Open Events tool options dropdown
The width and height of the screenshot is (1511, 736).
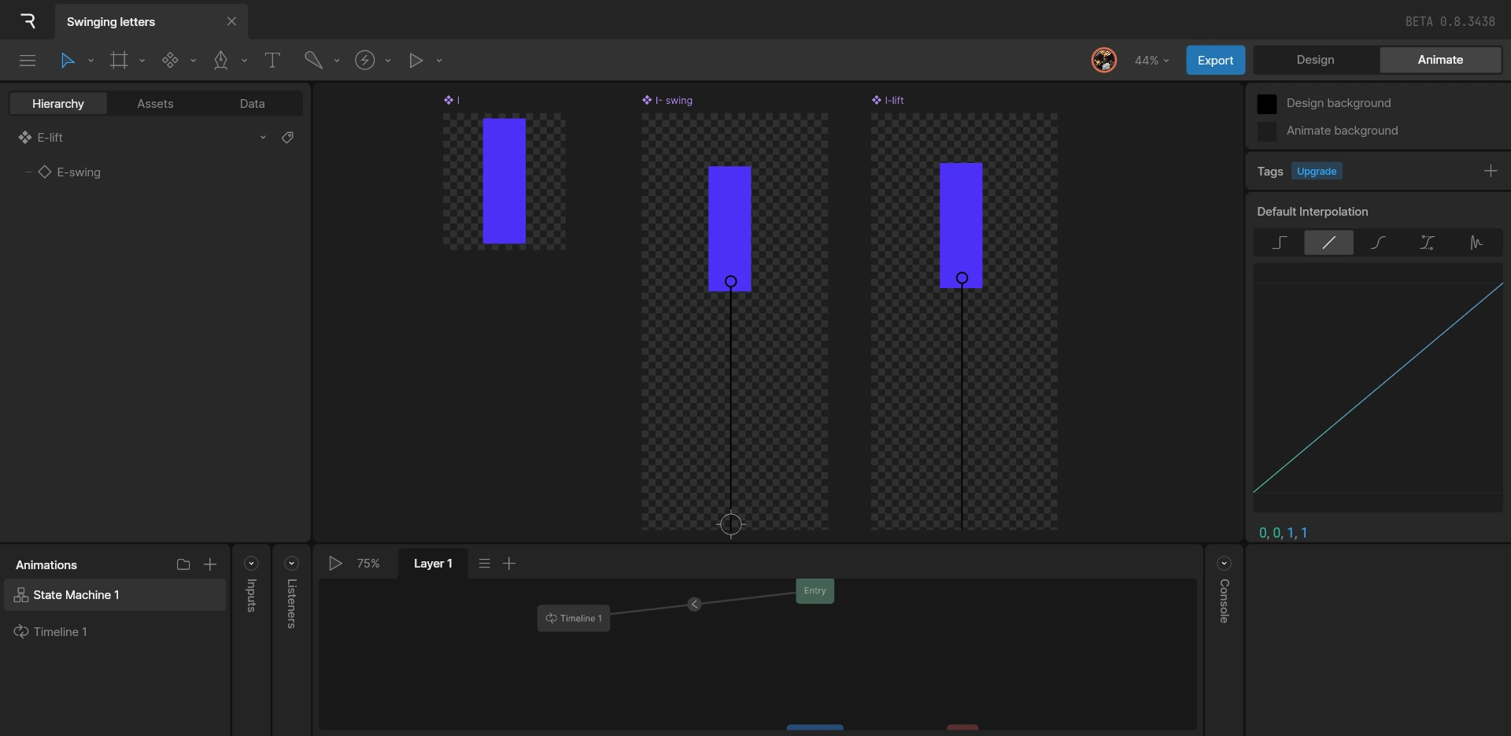pos(388,61)
